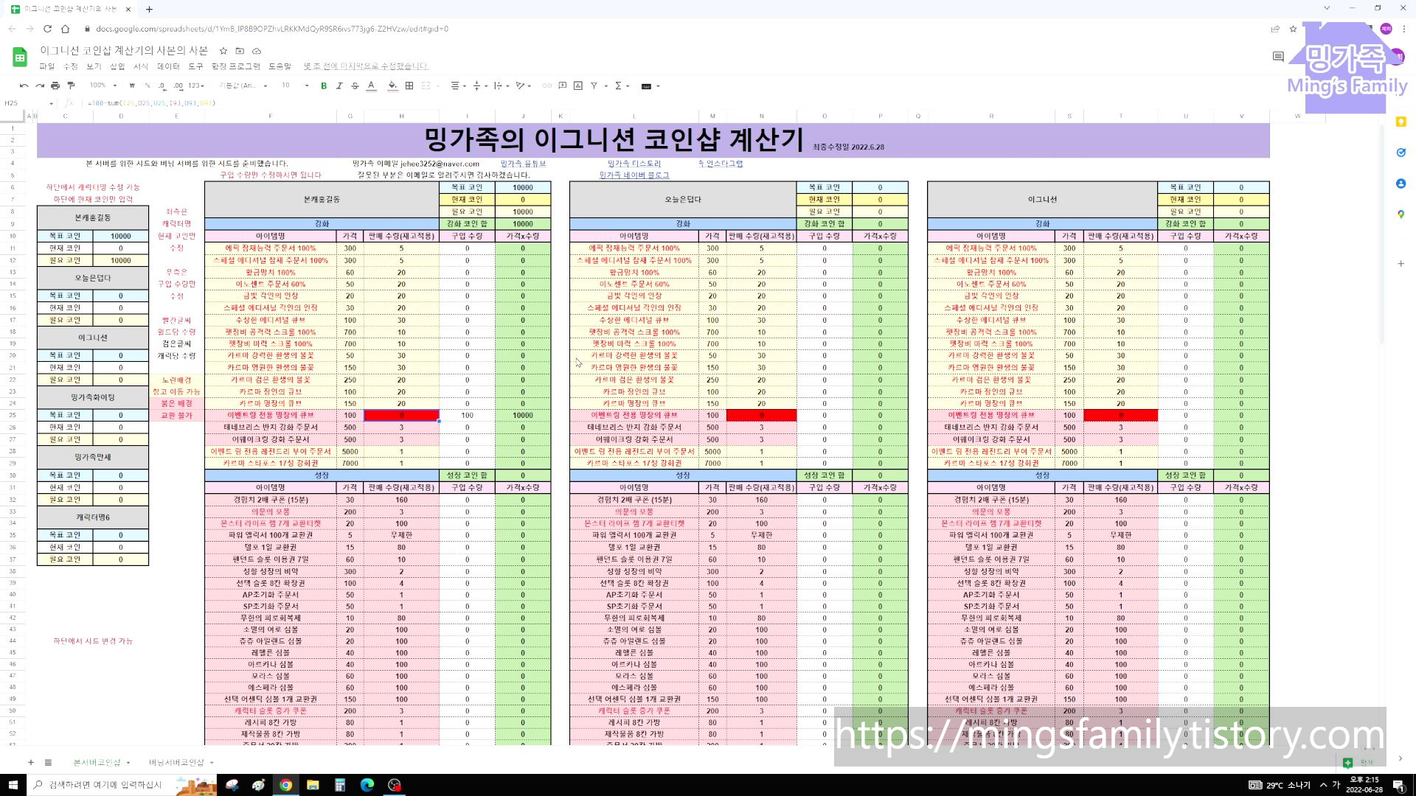Open the 본서버코인샵 sheet tab menu arrow
Screen dimensions: 1416x796
tap(128, 763)
